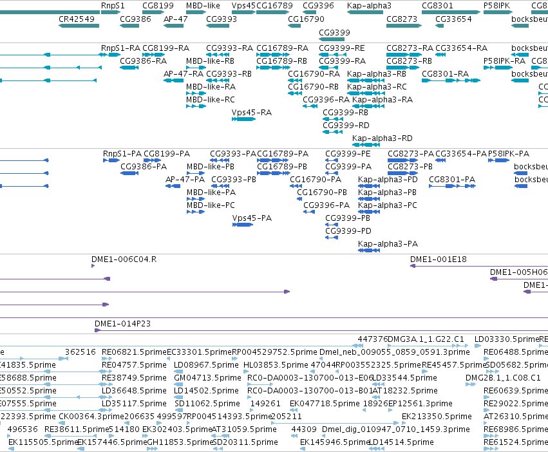The height and width of the screenshot is (452, 548).
Task: Select the HL03853.5prime EST label
Action: coord(276,365)
